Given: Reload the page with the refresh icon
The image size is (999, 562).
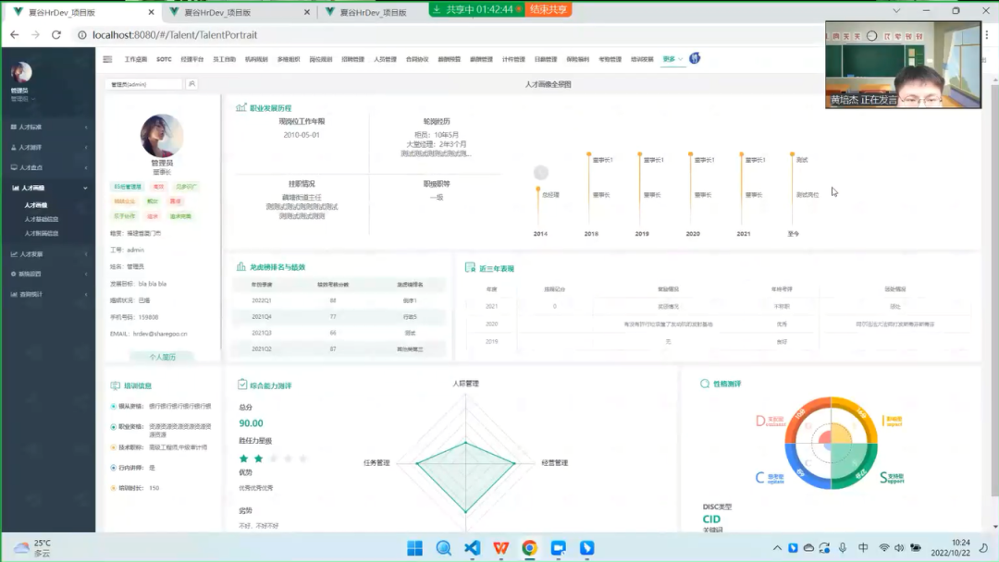Looking at the screenshot, I should pos(56,35).
